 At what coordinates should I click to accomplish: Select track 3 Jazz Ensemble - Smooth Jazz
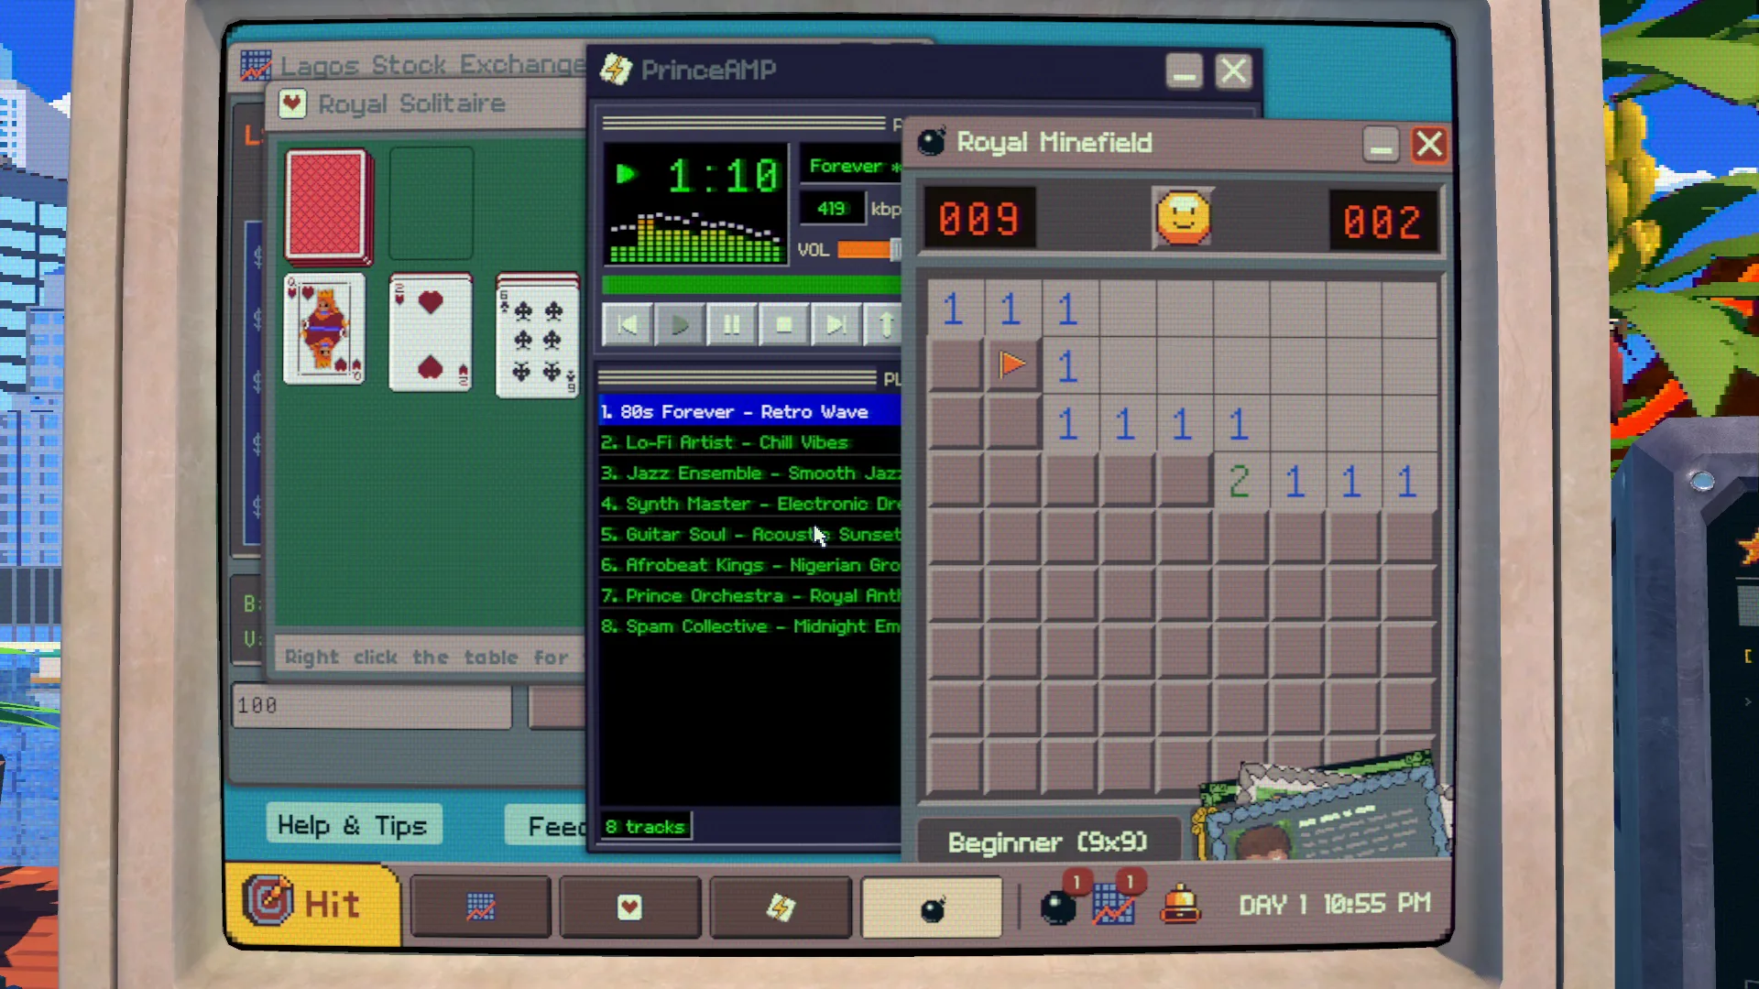pos(750,473)
